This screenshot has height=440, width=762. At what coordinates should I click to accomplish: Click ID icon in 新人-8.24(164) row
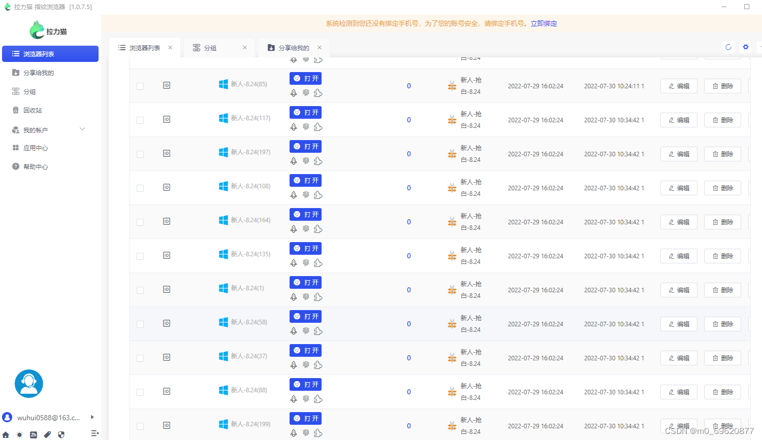point(167,221)
